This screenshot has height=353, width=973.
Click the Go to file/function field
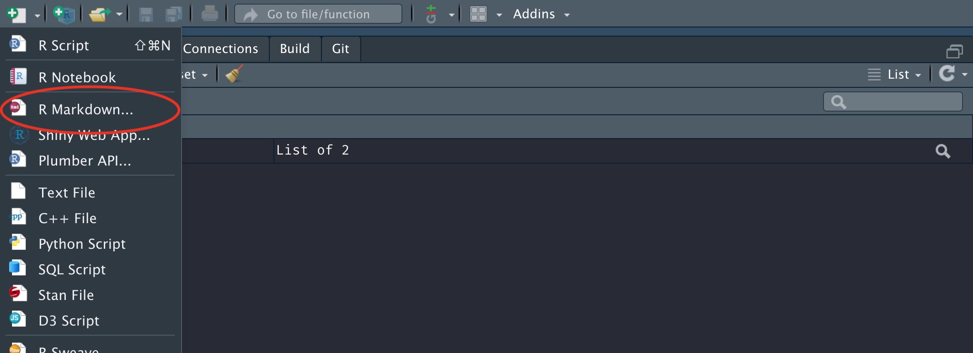(x=318, y=14)
